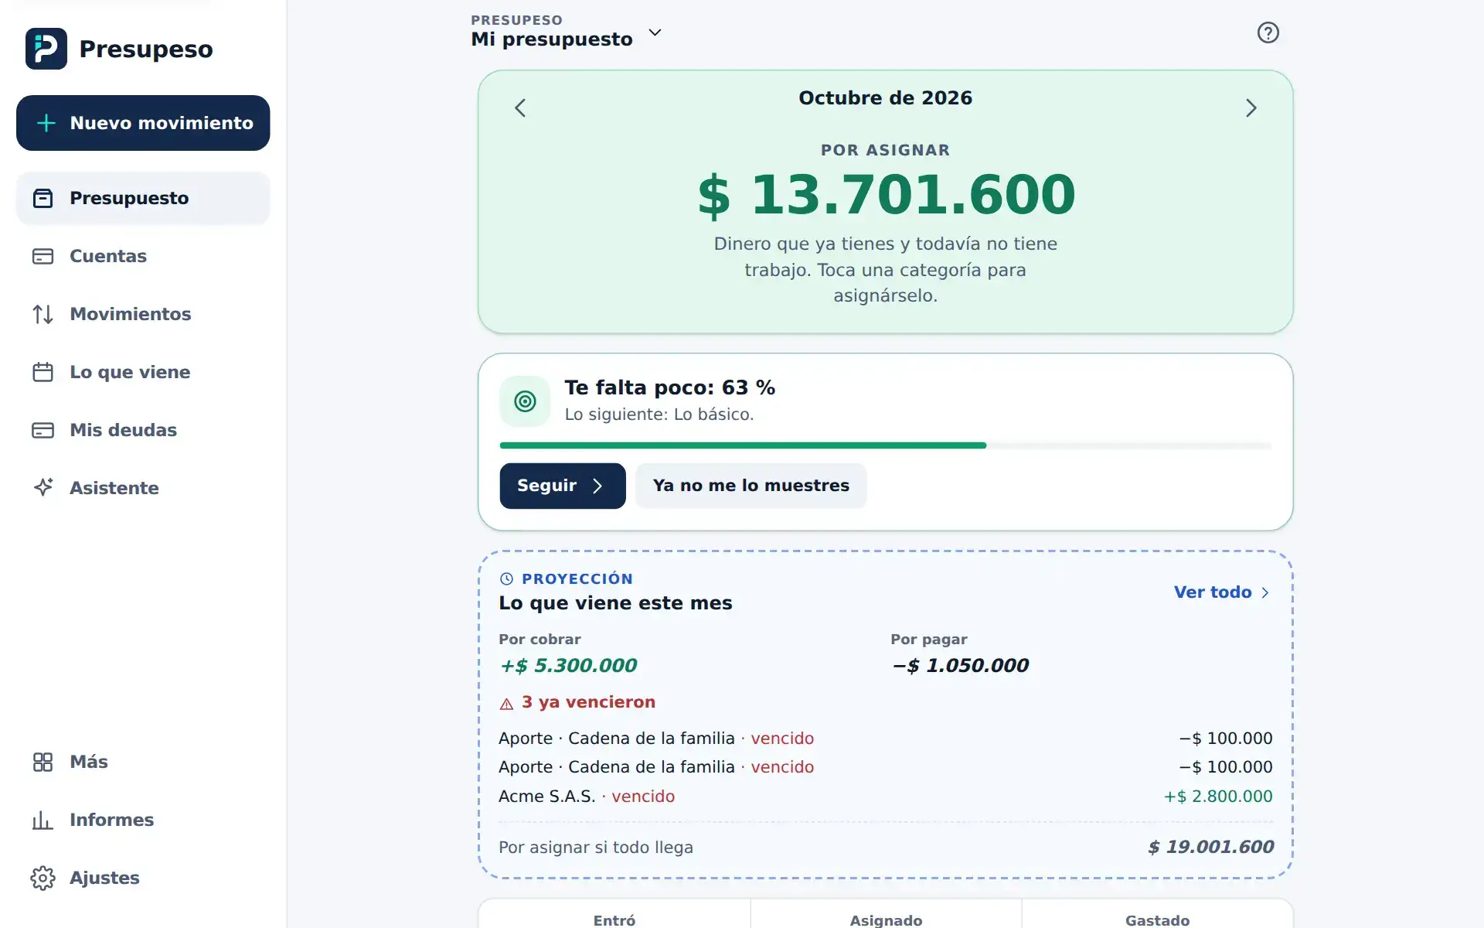
Task: Open the Movimientos section
Action: coord(143,314)
